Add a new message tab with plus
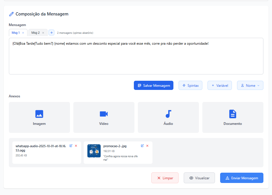The width and height of the screenshot is (272, 195). click(x=52, y=33)
